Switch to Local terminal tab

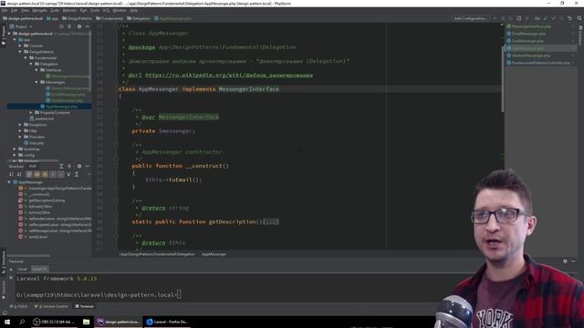pyautogui.click(x=22, y=270)
